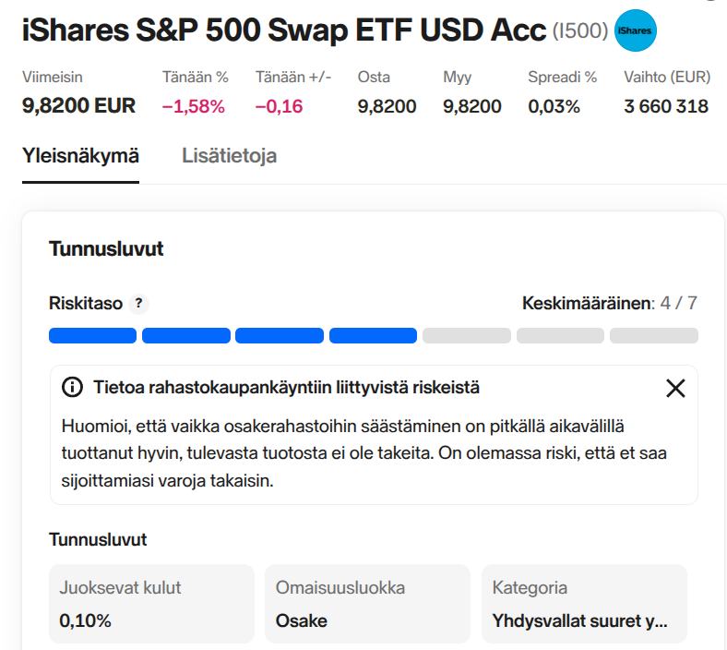This screenshot has width=727, height=650.
Task: Click the Spreadi % value 0,03%
Action: (x=554, y=106)
